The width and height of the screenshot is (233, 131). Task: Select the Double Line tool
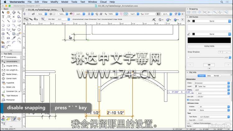(x=8, y=21)
